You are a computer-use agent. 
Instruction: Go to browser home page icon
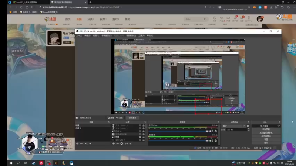pyautogui.click(x=27, y=7)
